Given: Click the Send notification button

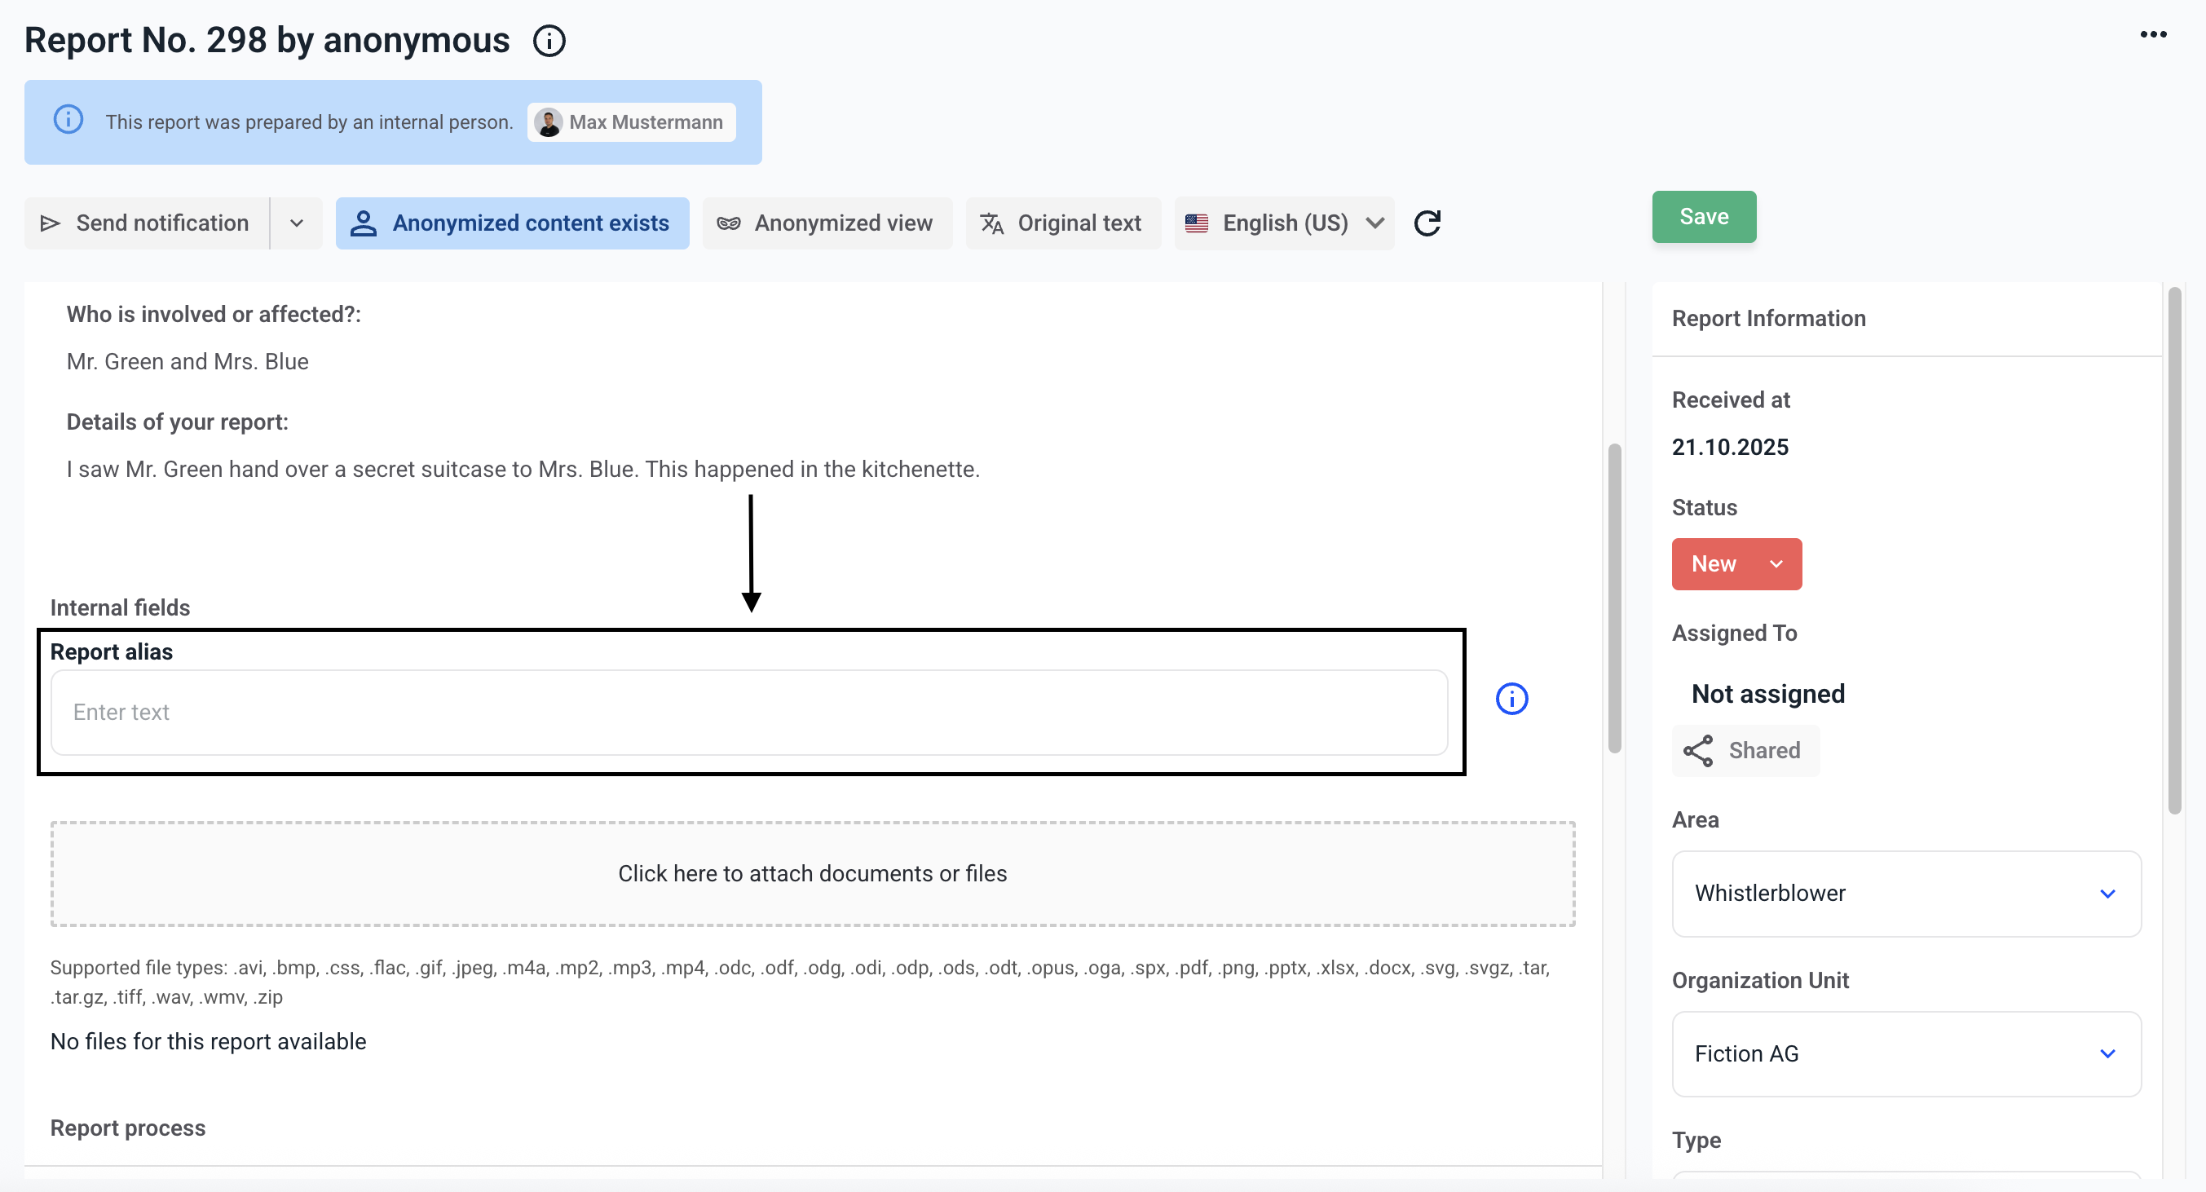Looking at the screenshot, I should point(147,223).
